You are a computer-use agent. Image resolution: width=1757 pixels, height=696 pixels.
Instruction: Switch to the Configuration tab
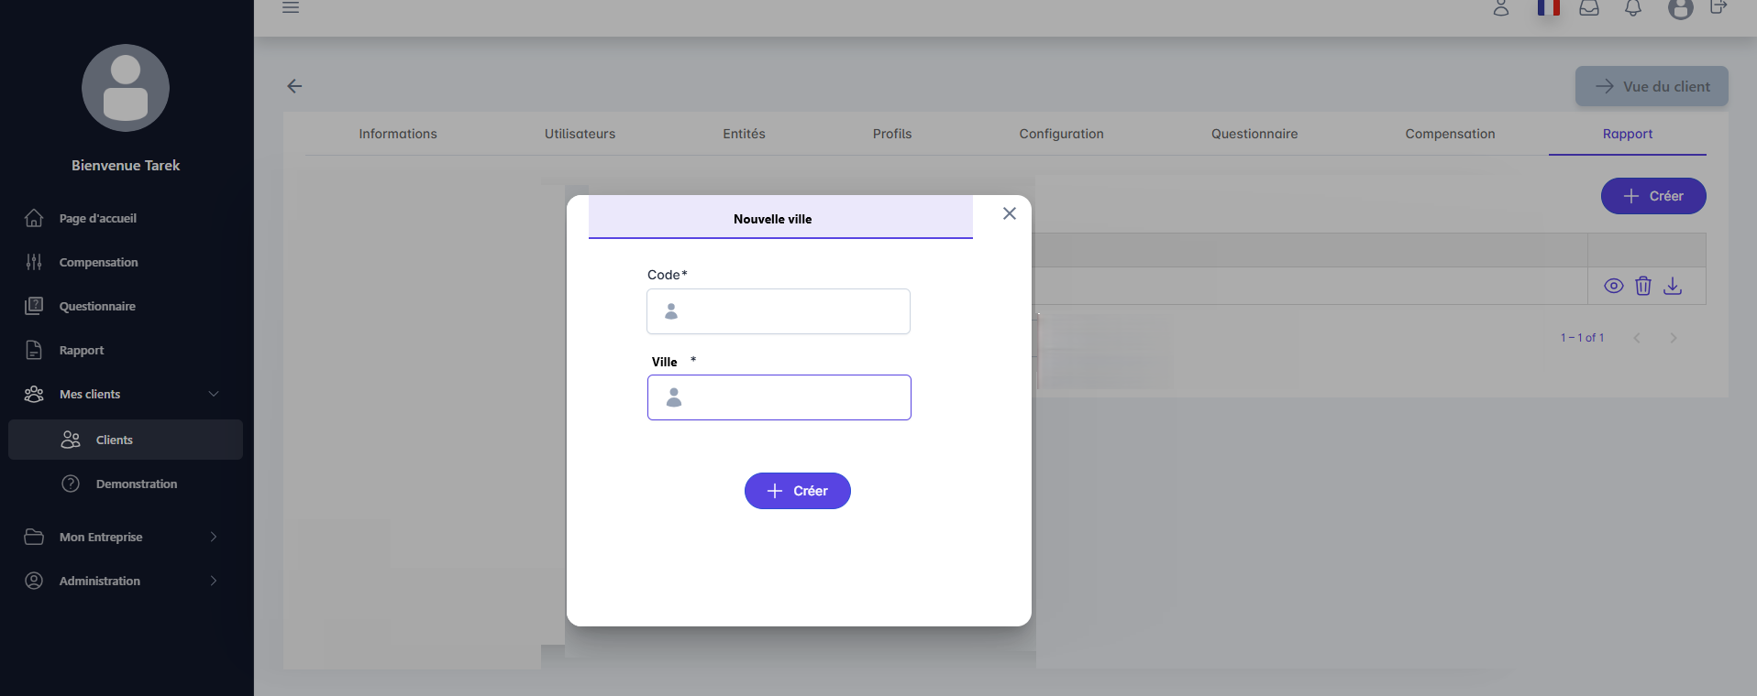[x=1061, y=134]
